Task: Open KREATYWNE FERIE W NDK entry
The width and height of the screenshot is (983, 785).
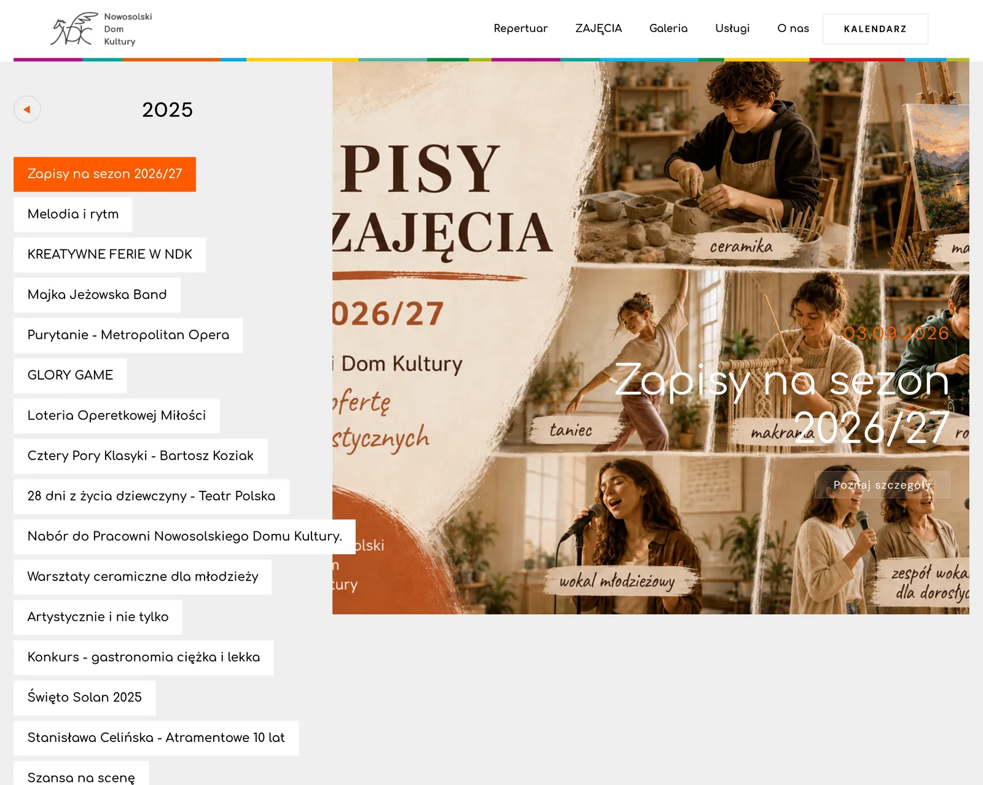Action: [x=110, y=254]
